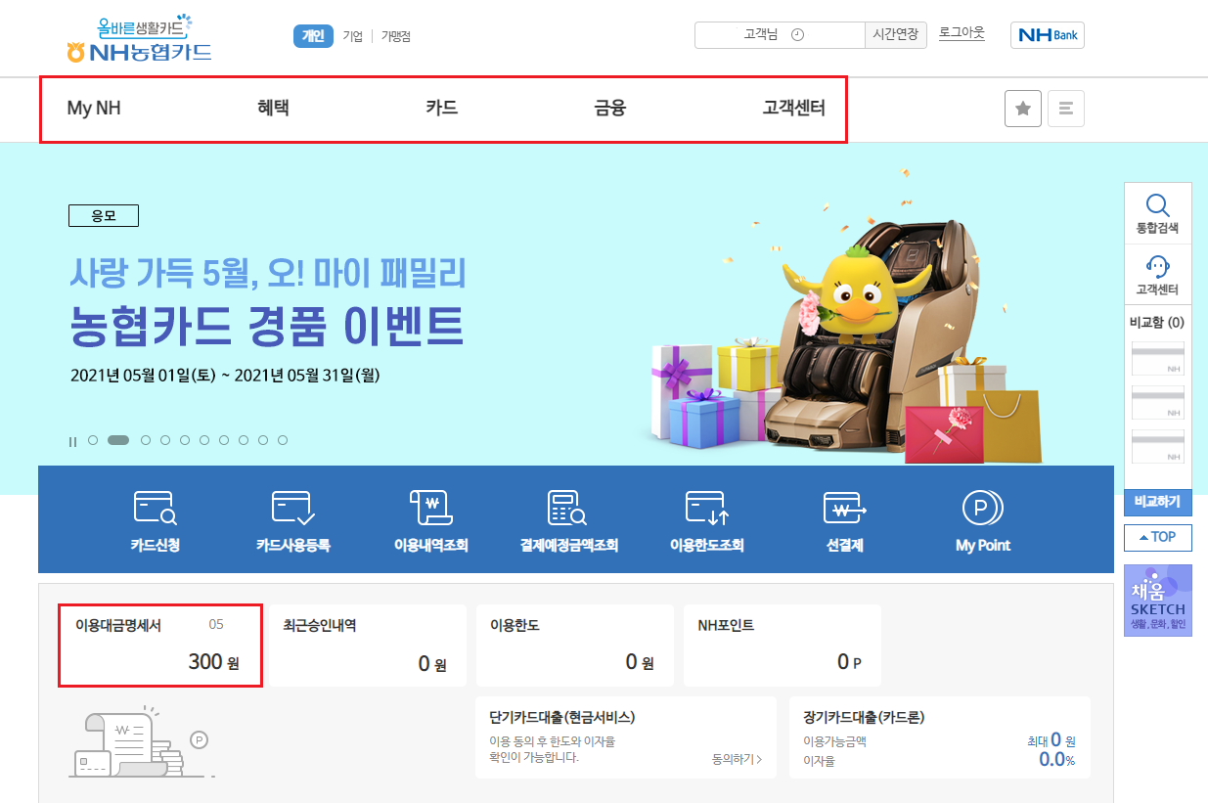This screenshot has width=1208, height=803.
Task: Open the 이용대금명세서 300원 card
Action: pos(160,645)
